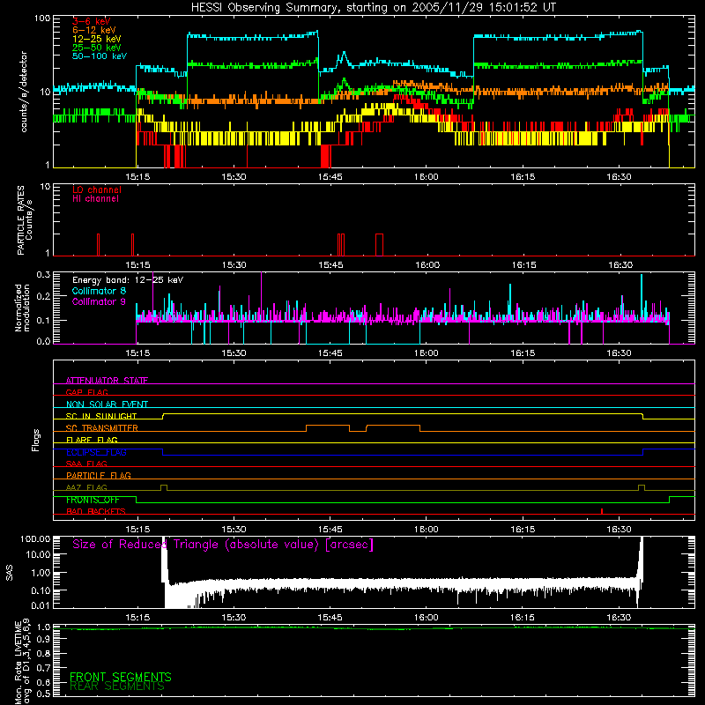Click the FLARE FLAG label
The height and width of the screenshot is (705, 705).
[92, 440]
